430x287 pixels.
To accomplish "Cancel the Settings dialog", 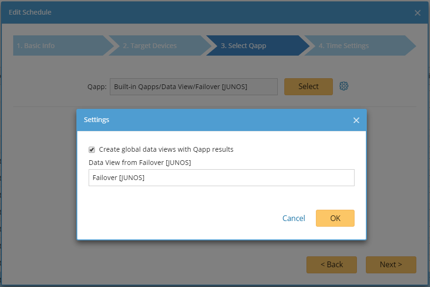I will tap(293, 218).
